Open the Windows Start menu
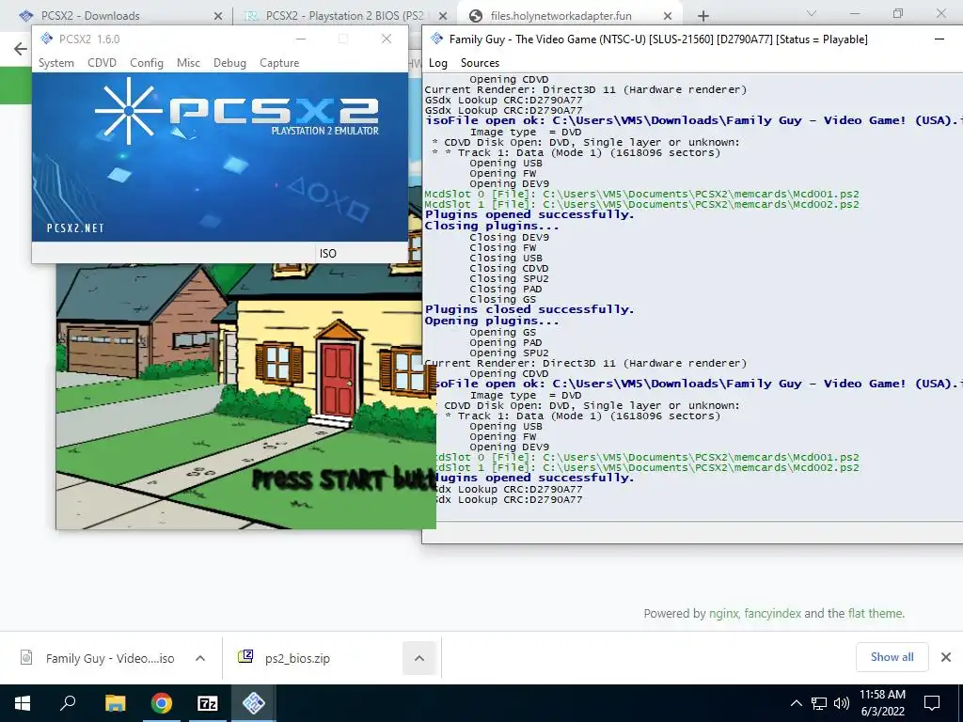The width and height of the screenshot is (963, 722). [x=23, y=703]
